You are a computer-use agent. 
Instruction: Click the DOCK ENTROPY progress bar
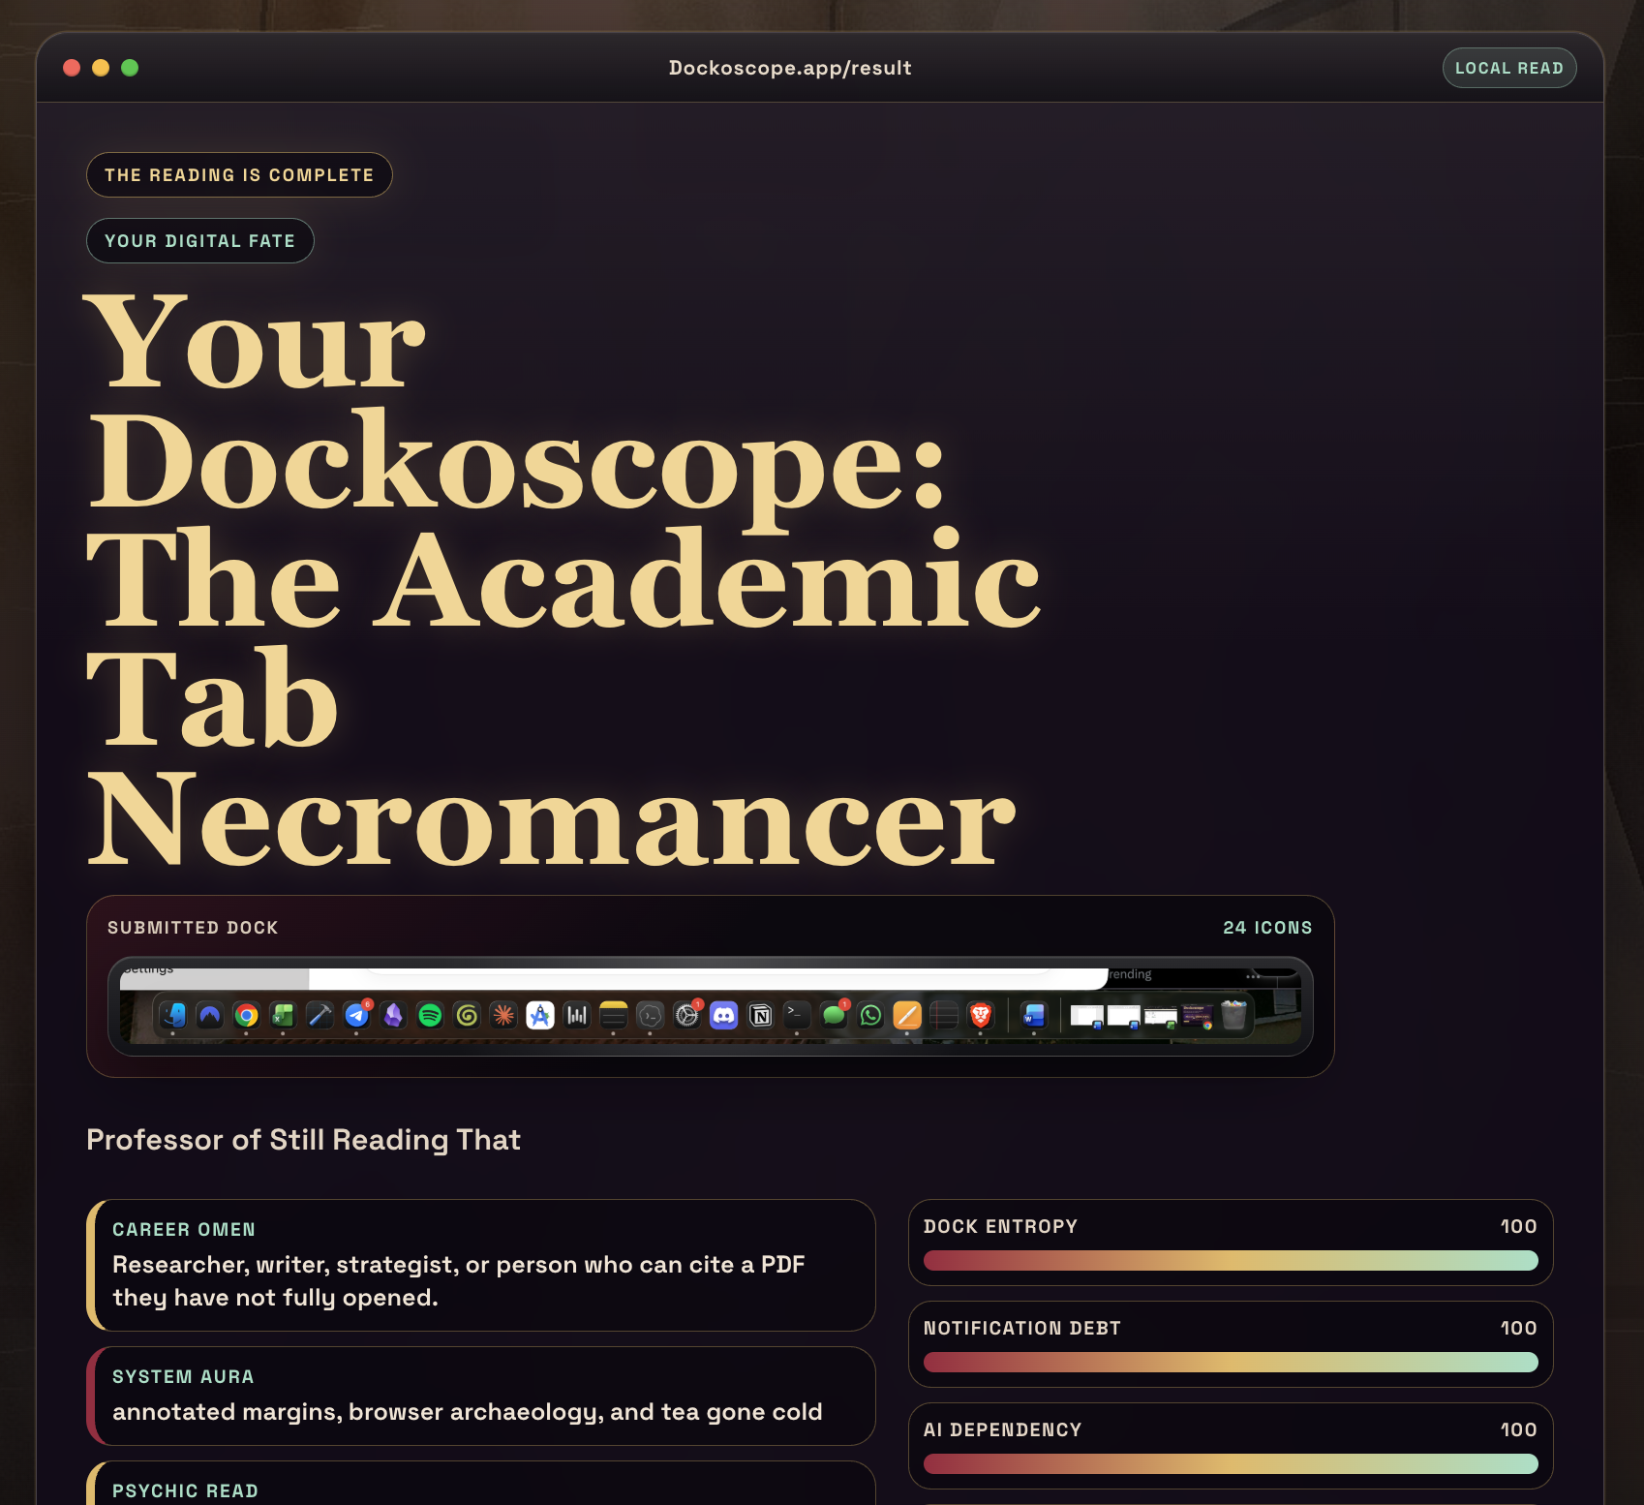1231,1260
